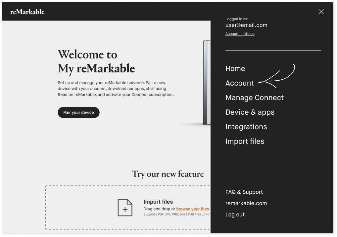The image size is (337, 237).
Task: Go to Device & apps
Action: pyautogui.click(x=250, y=112)
